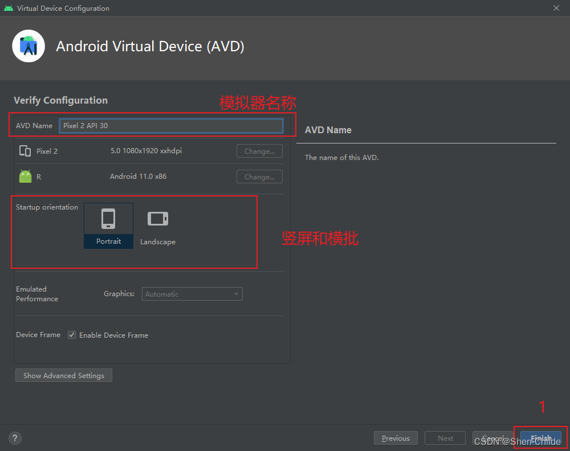Click the 'Android 11.0 x86' text
The image size is (570, 451).
tap(138, 177)
